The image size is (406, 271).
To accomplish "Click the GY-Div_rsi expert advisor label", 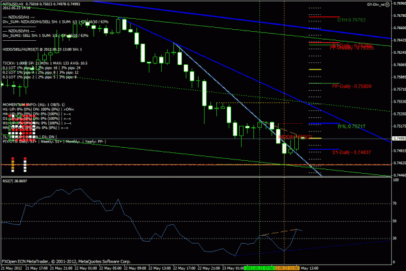I will [x=375, y=5].
